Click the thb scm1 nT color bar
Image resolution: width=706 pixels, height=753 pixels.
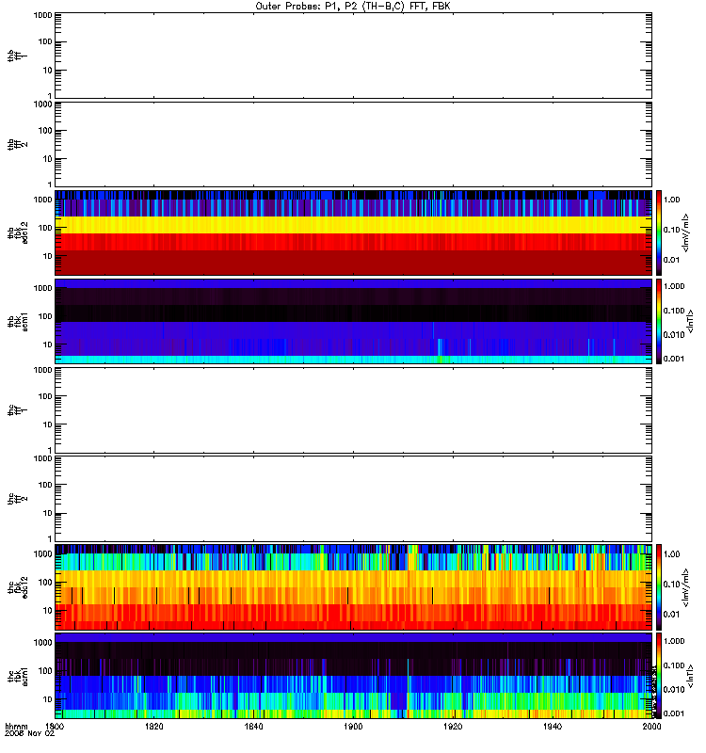[659, 321]
